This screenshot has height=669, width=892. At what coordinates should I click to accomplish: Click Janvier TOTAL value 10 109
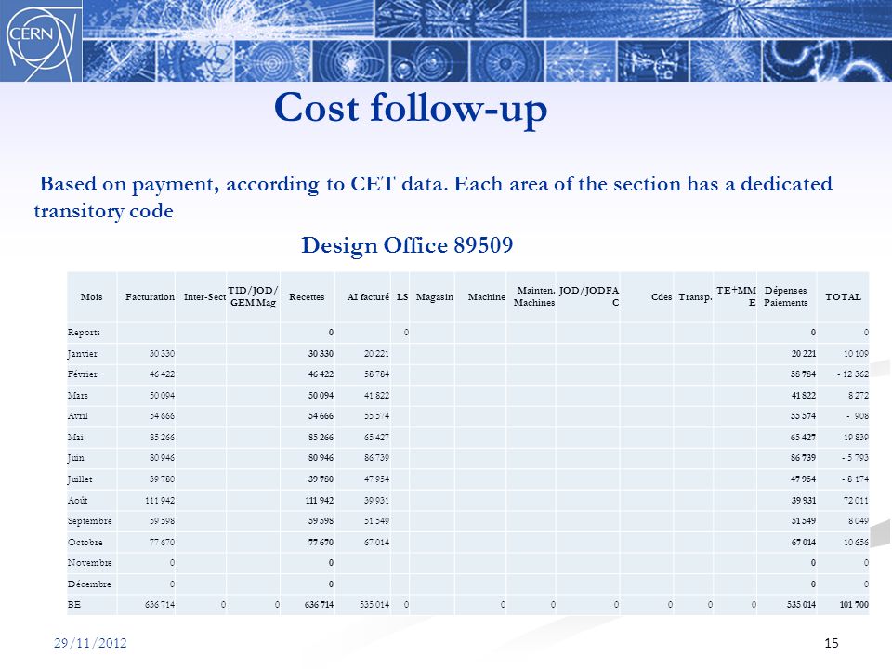[x=856, y=354]
